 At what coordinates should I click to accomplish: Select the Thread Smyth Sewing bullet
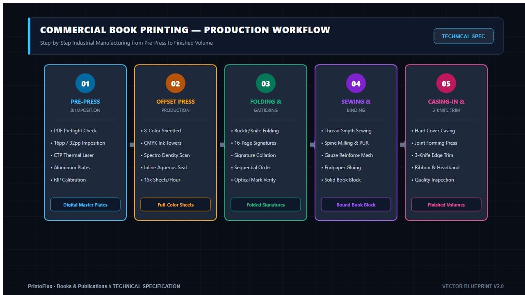pos(346,131)
